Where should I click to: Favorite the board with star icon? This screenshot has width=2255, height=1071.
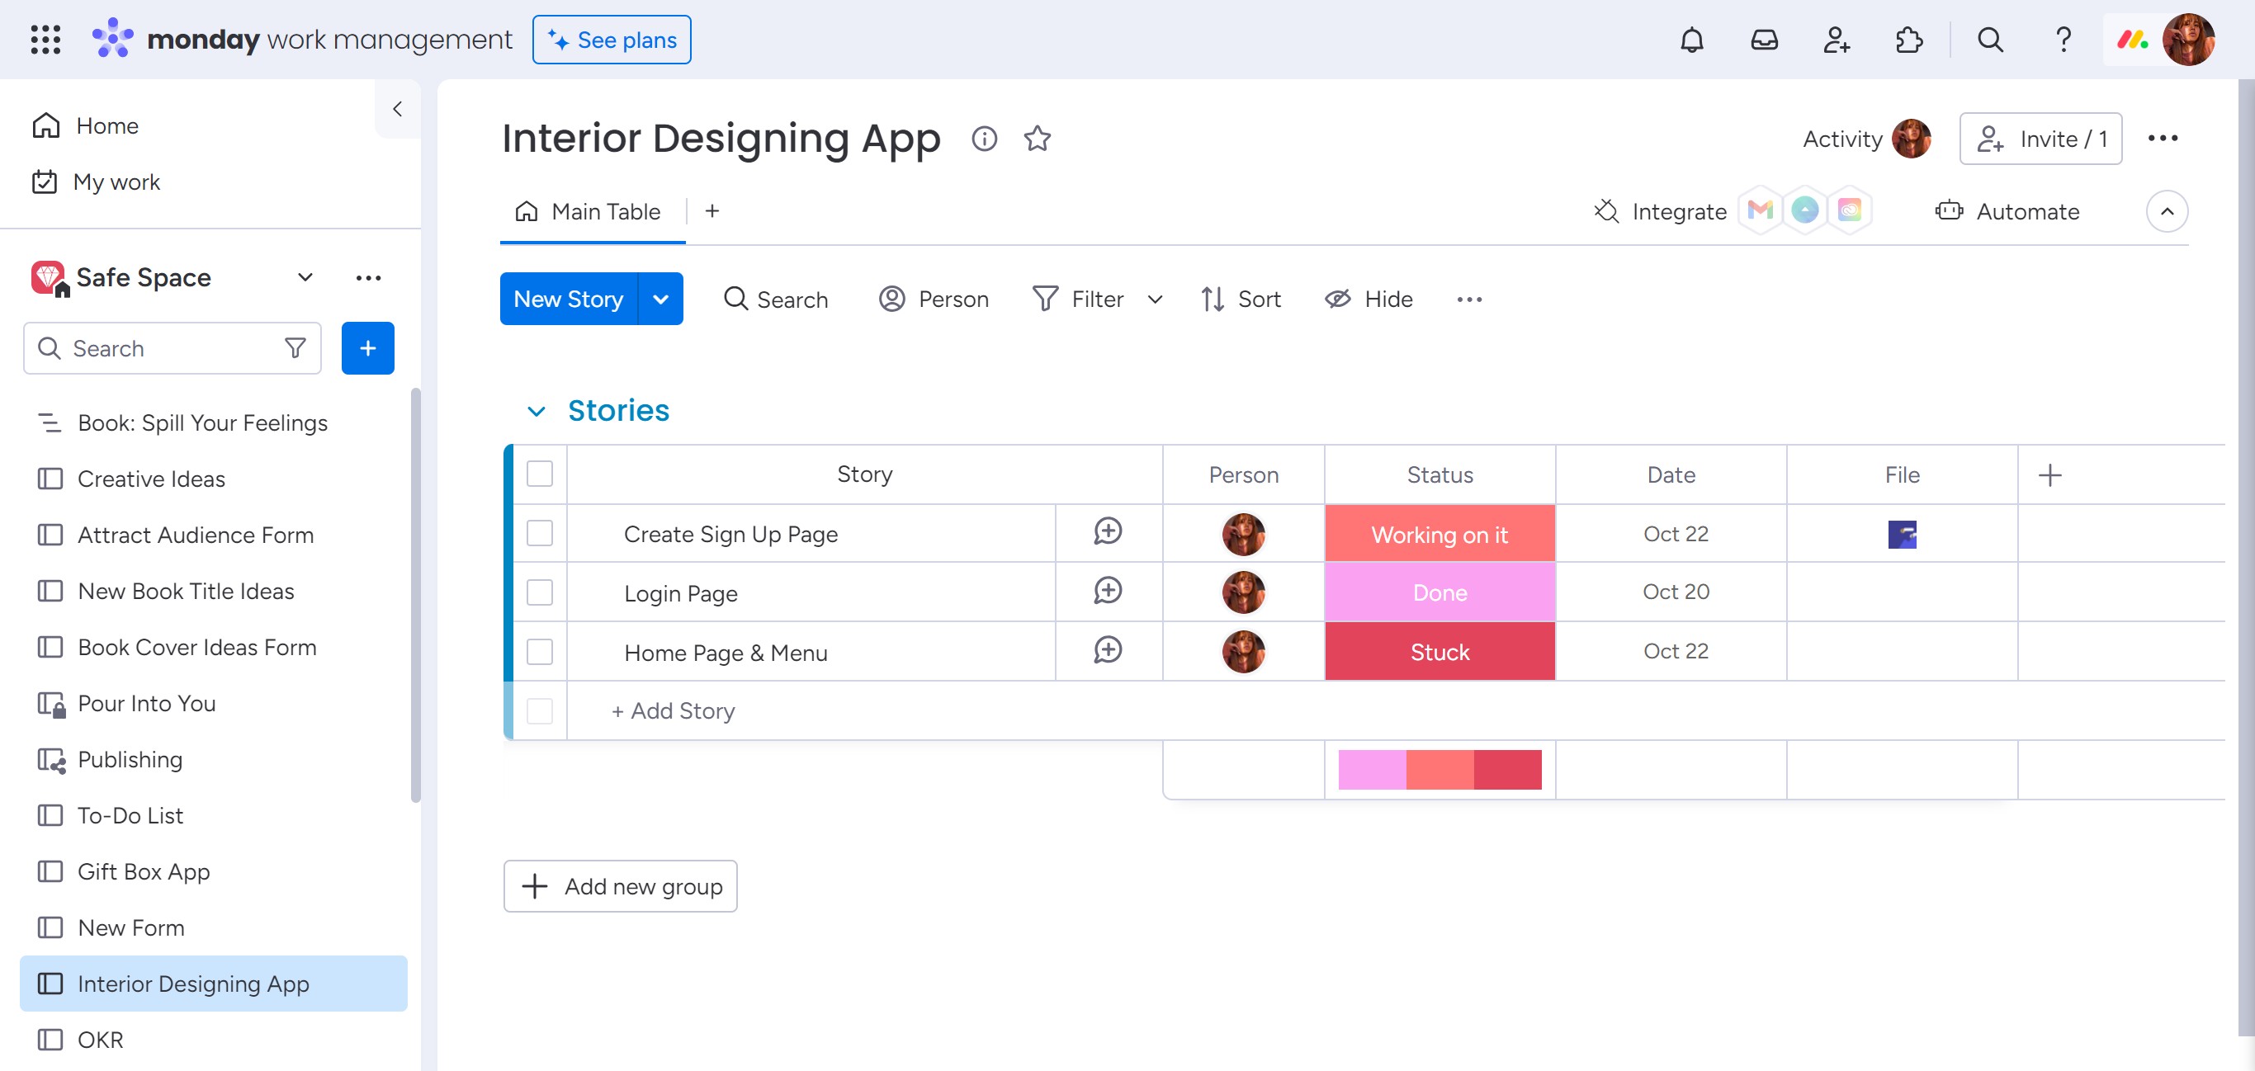pyautogui.click(x=1038, y=139)
